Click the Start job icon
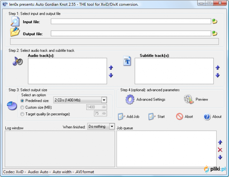The image size is (229, 177). 152,117
